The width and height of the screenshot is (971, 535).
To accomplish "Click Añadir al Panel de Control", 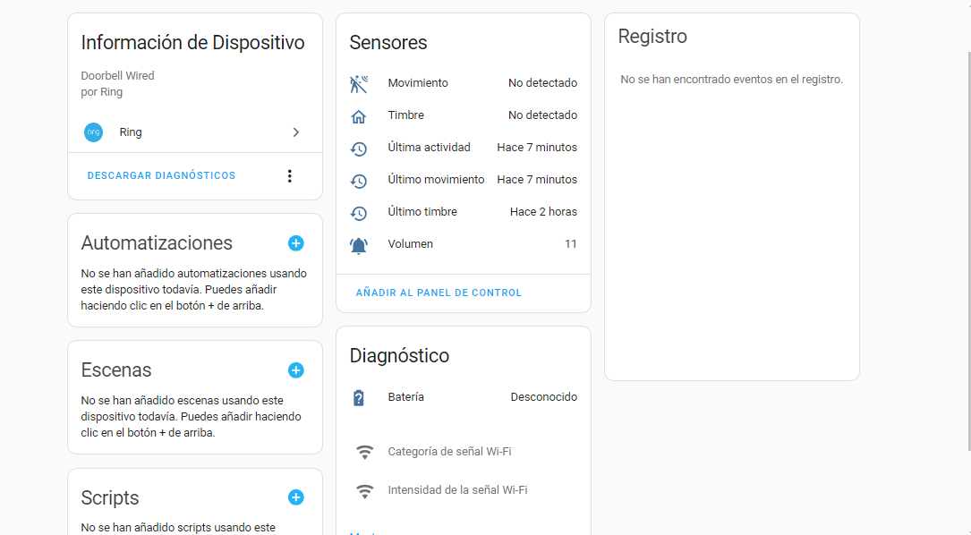I will point(439,293).
